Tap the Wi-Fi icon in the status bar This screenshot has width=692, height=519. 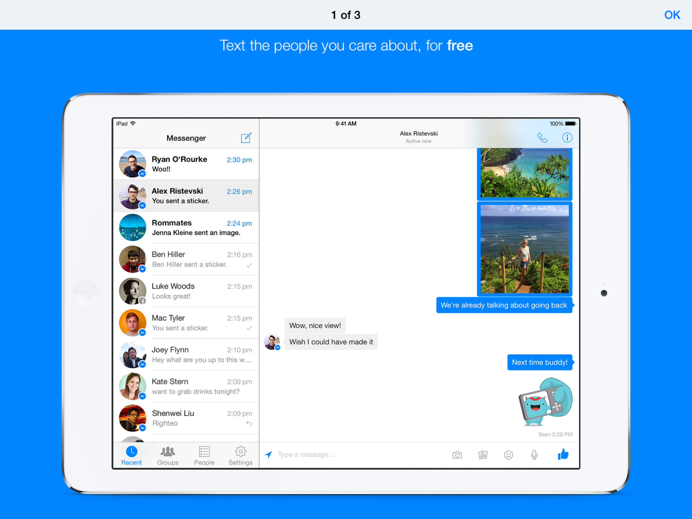coord(133,123)
